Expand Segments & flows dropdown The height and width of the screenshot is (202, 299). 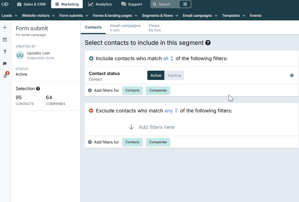pyautogui.click(x=160, y=15)
